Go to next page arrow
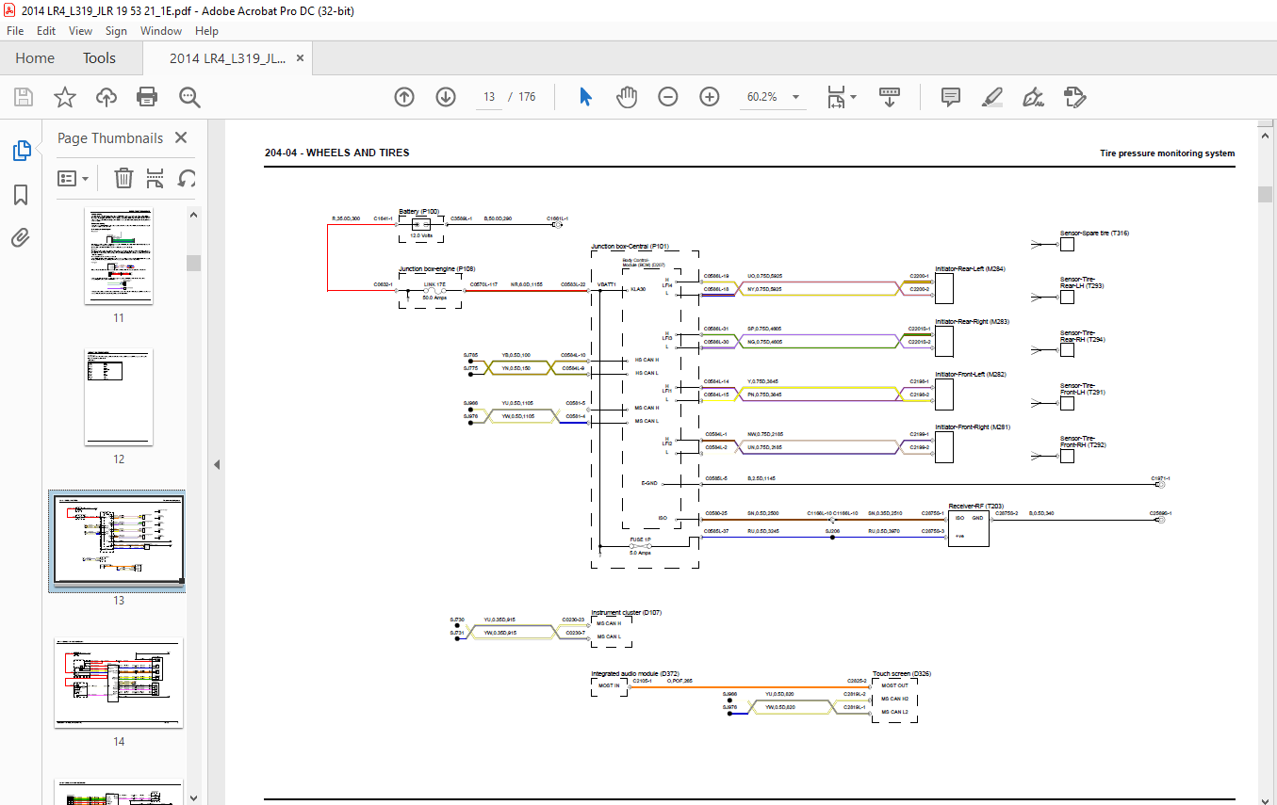Viewport: 1277px width, 805px height. coord(446,97)
